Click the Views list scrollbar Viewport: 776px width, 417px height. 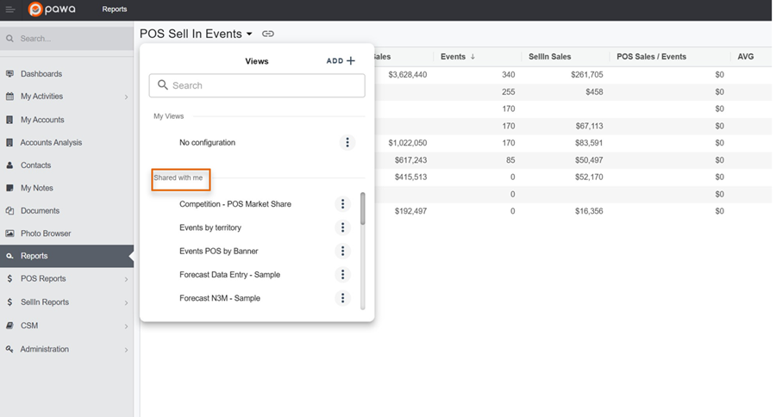(x=363, y=208)
